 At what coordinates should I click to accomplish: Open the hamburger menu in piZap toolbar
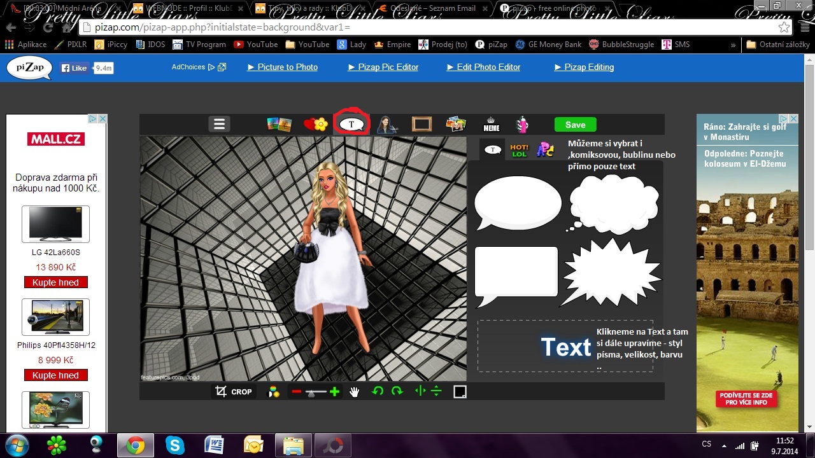point(219,124)
